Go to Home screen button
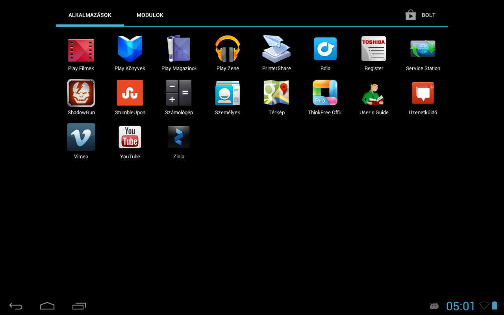Viewport: 504px width, 315px height. coord(47,306)
